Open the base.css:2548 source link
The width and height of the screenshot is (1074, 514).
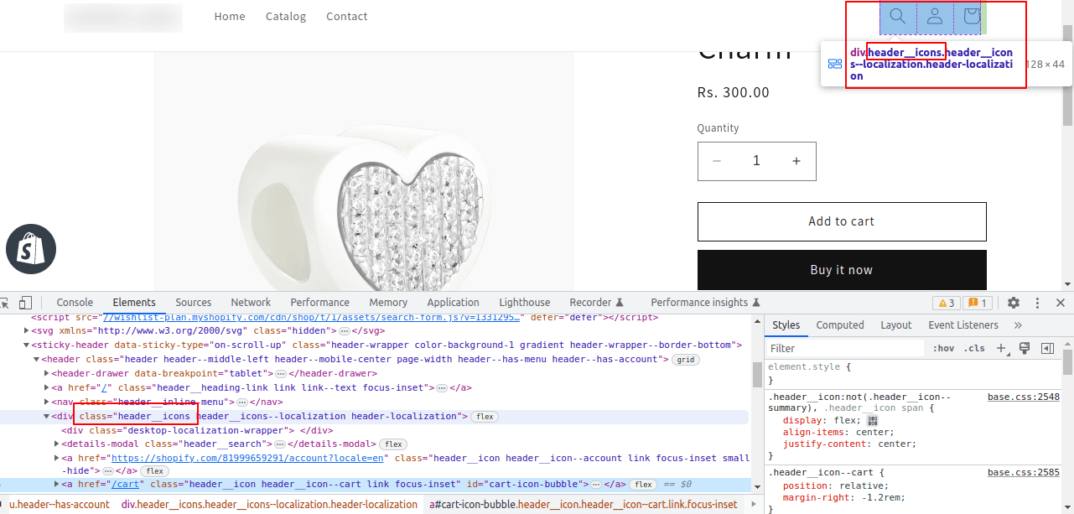[x=1023, y=397]
